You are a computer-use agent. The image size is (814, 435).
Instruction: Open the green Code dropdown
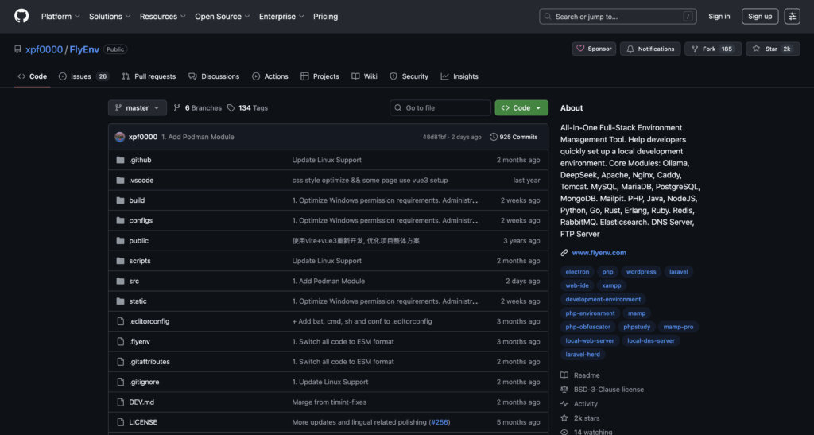[521, 108]
